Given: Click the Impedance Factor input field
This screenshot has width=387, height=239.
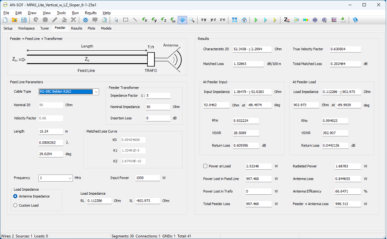Looking at the screenshot, I should tap(158, 96).
